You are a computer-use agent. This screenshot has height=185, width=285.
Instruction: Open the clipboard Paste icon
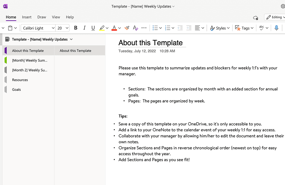10,28
